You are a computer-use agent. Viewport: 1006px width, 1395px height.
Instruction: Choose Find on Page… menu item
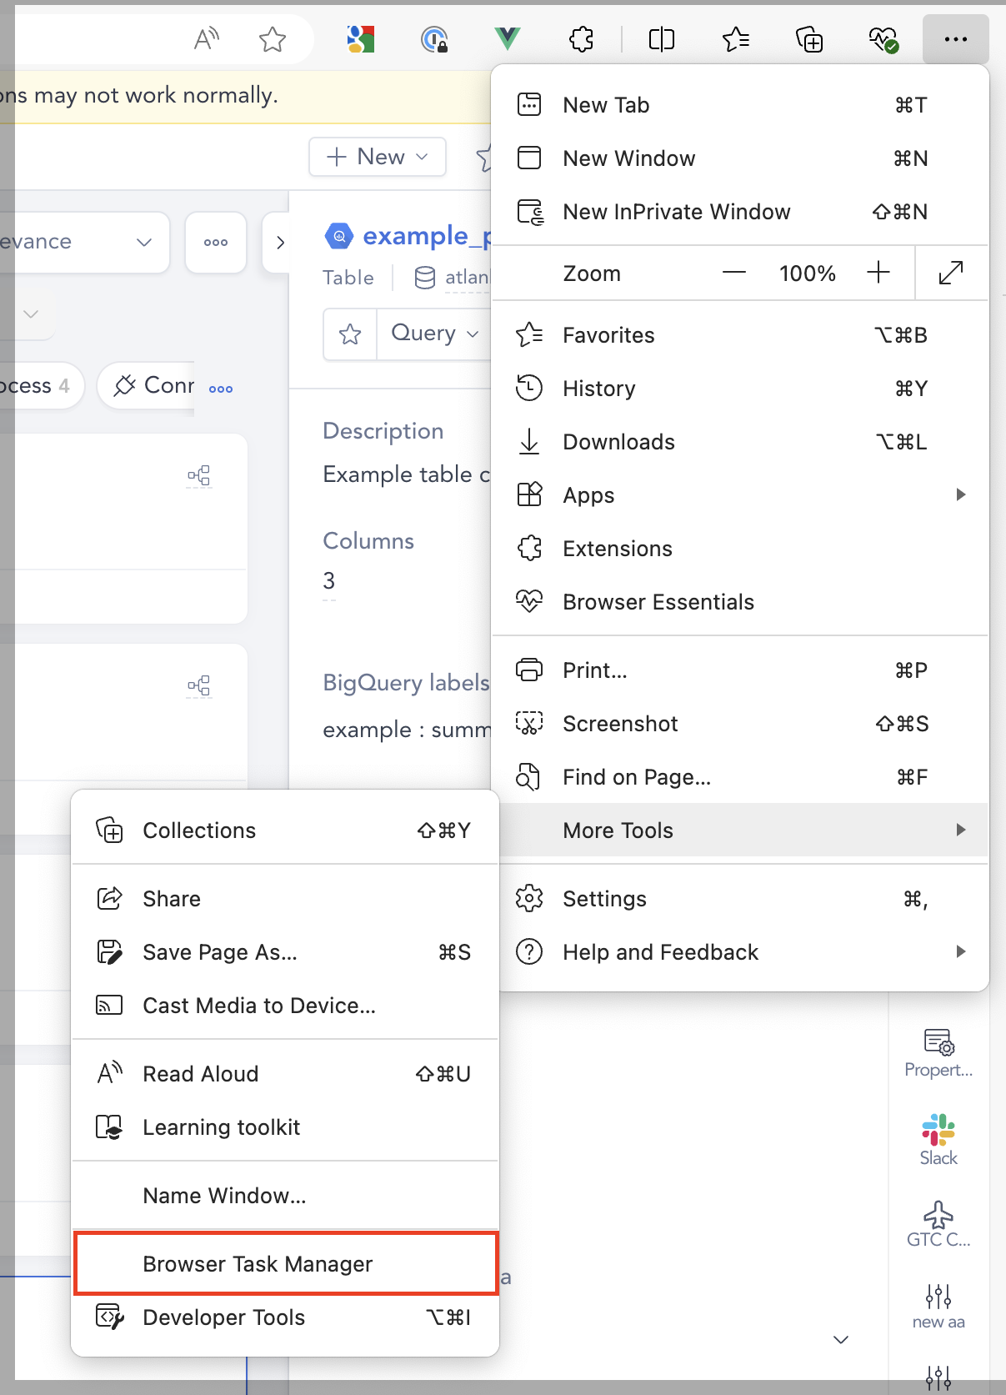point(740,777)
